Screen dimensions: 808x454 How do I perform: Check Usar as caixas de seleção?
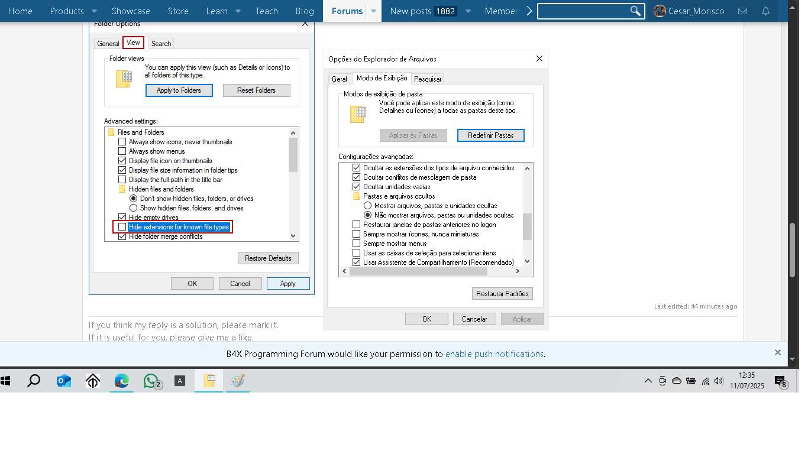[357, 253]
